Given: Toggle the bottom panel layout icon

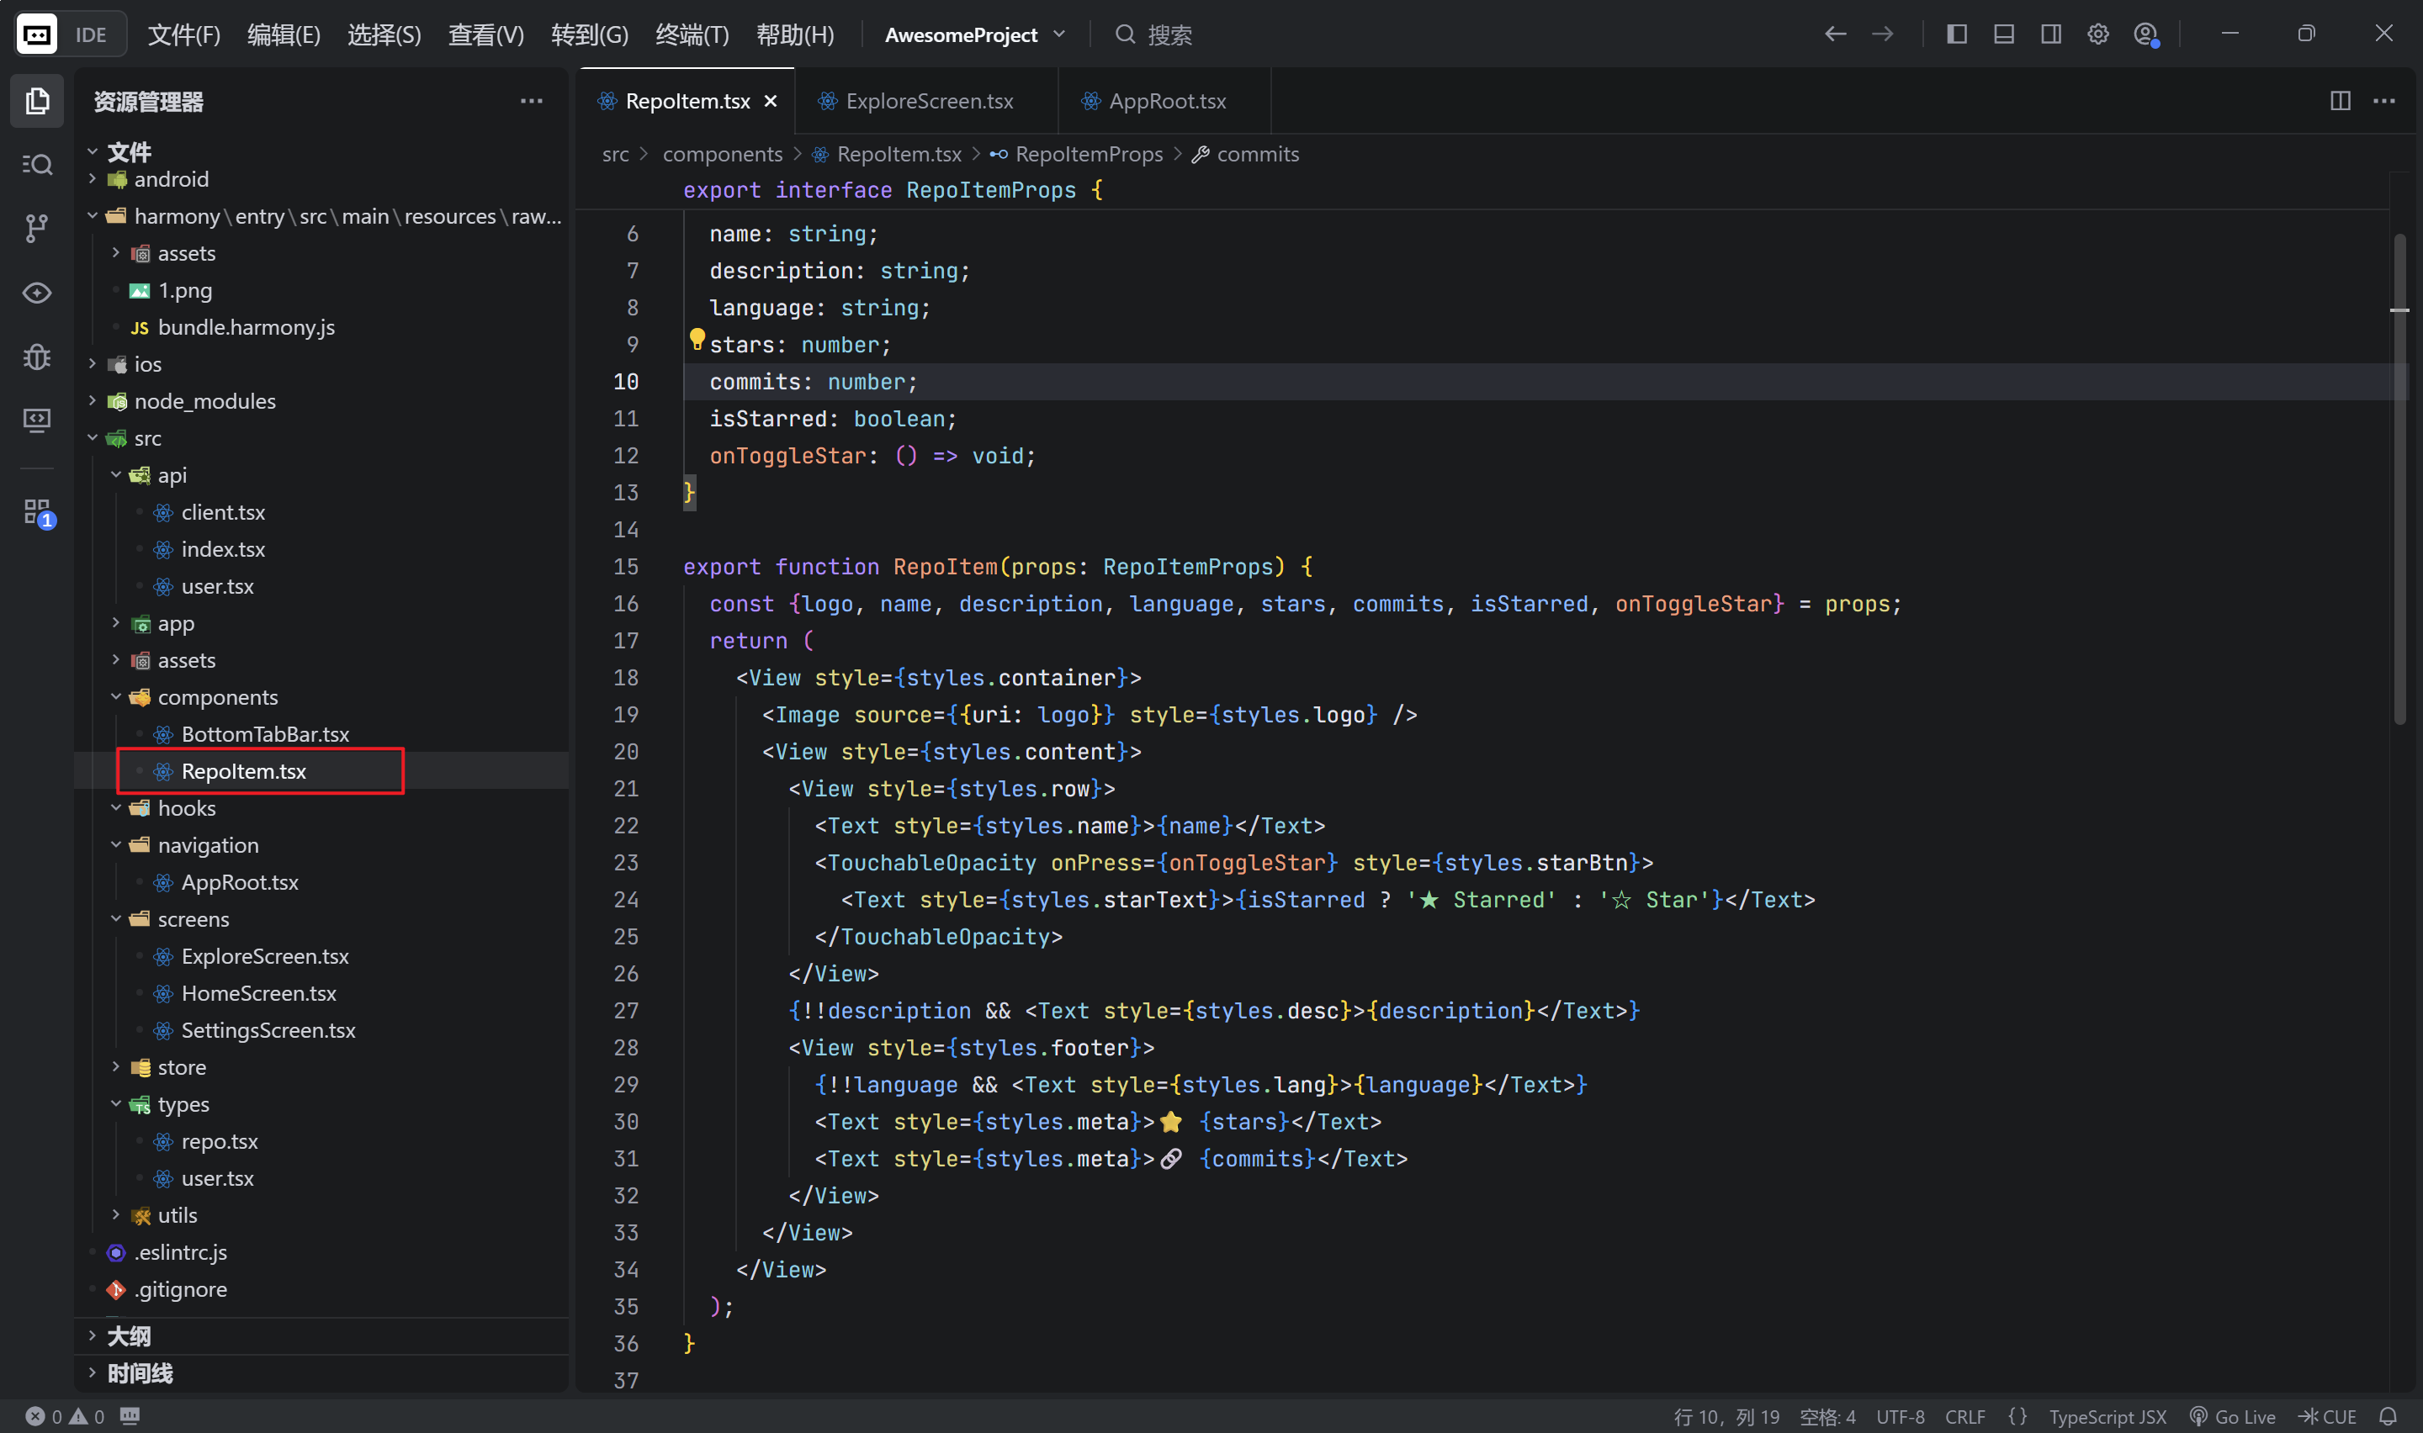Looking at the screenshot, I should 2003,34.
